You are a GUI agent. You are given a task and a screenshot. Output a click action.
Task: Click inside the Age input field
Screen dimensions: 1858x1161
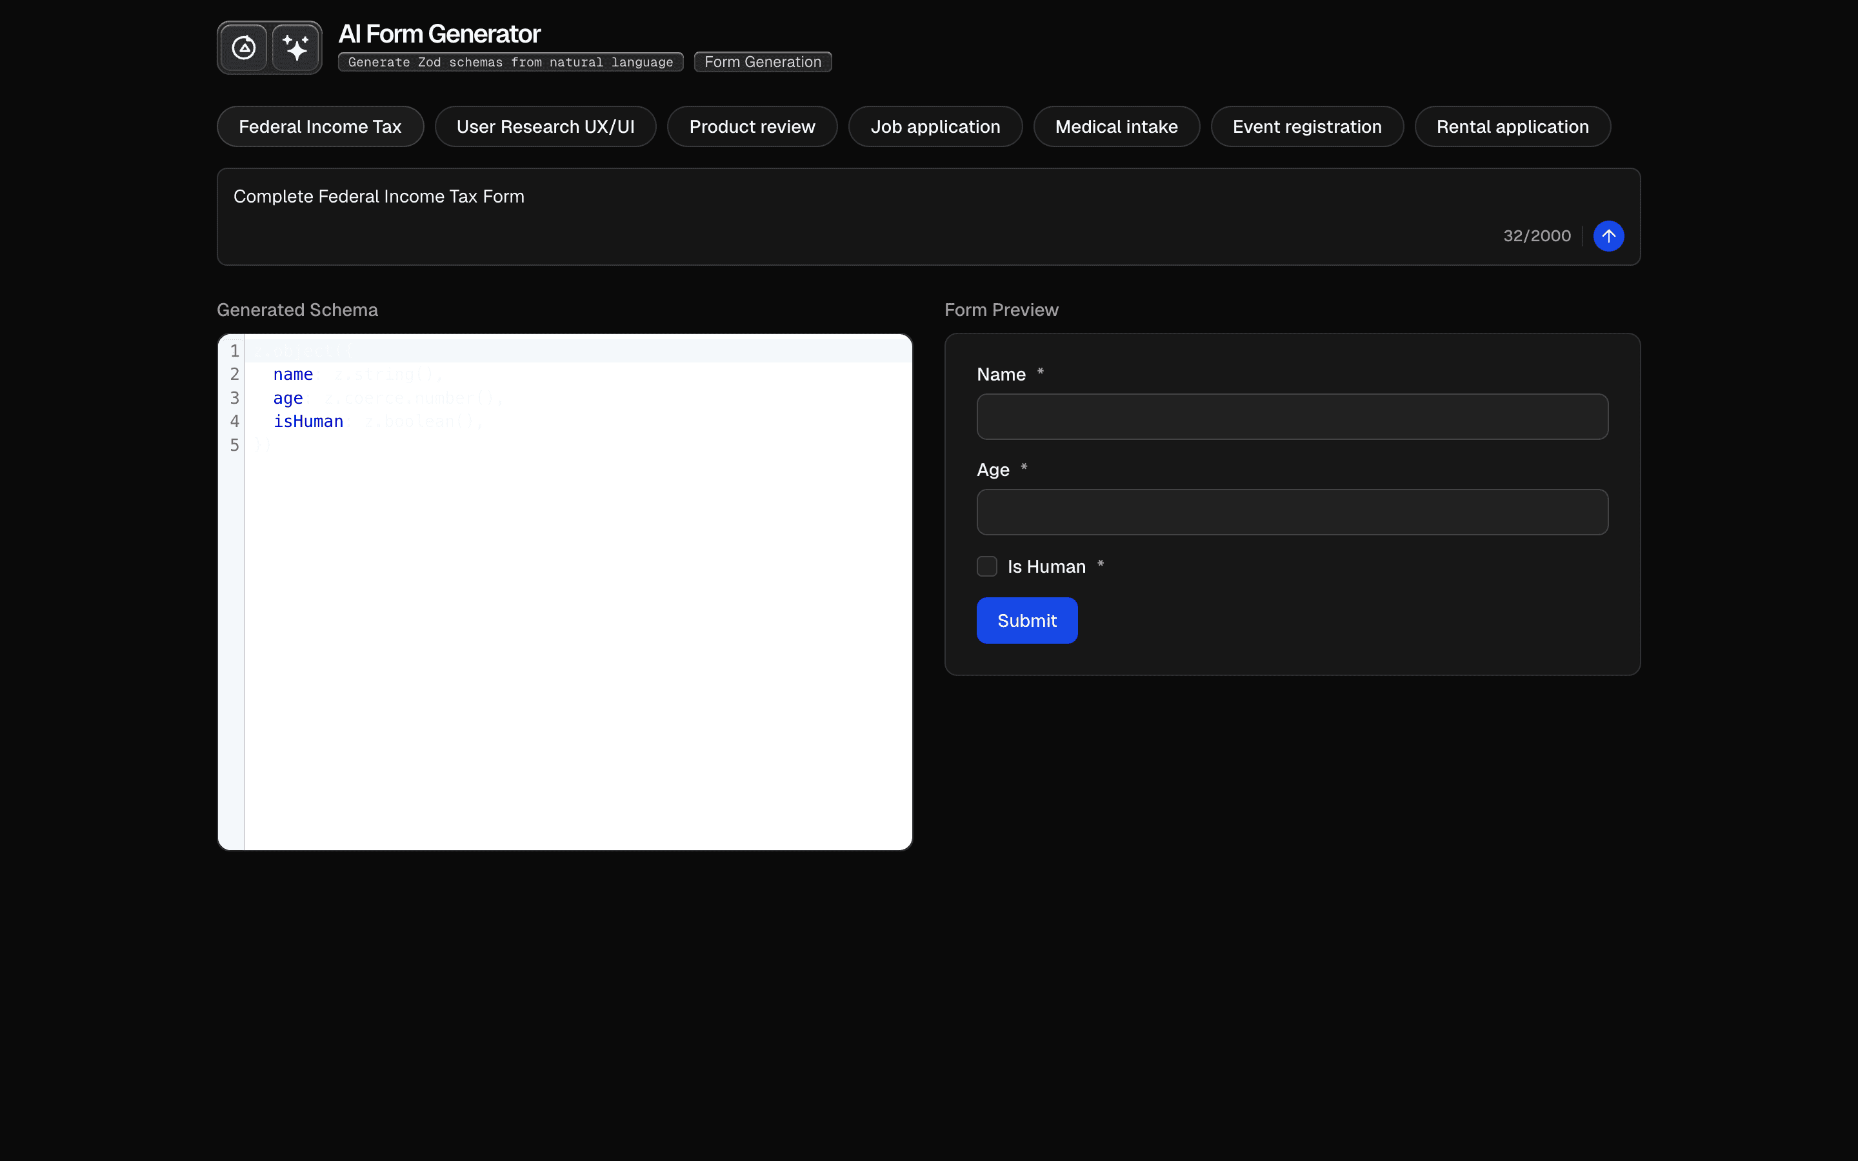(1292, 511)
